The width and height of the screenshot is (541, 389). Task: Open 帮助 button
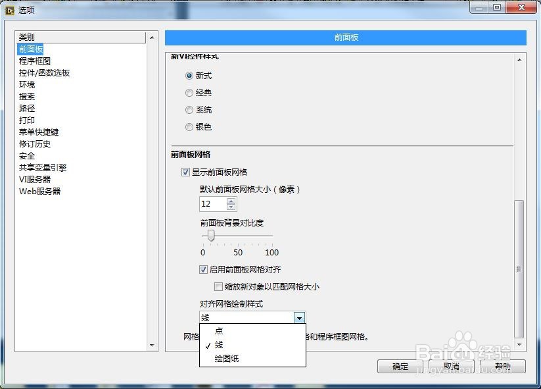tap(503, 366)
